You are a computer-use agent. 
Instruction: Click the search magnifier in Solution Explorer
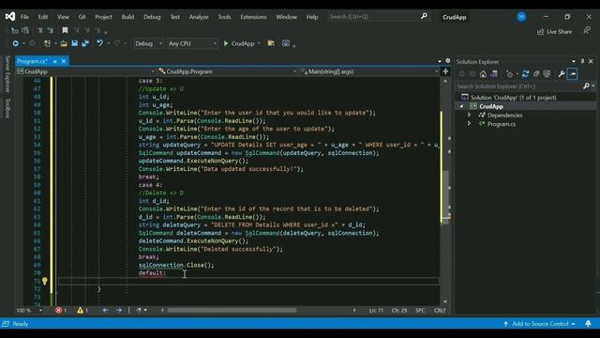coord(586,86)
